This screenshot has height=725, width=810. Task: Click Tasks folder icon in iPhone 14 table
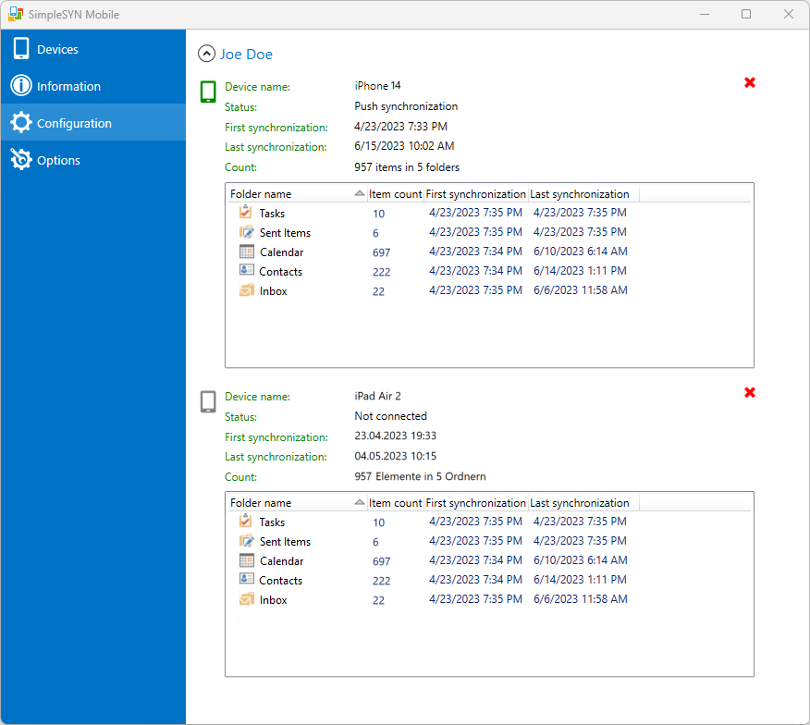pos(246,212)
